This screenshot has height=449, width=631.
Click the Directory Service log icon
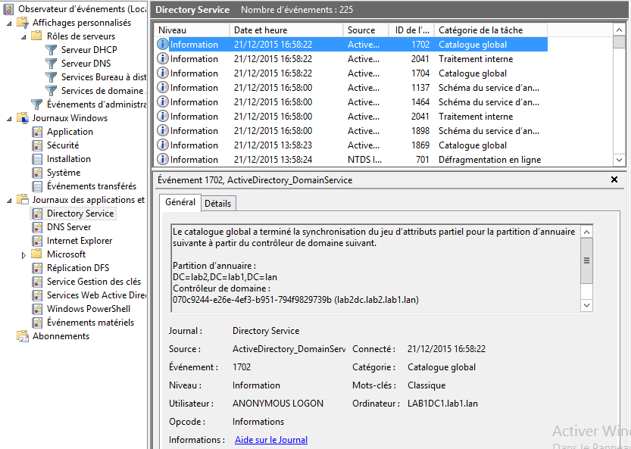pos(37,214)
